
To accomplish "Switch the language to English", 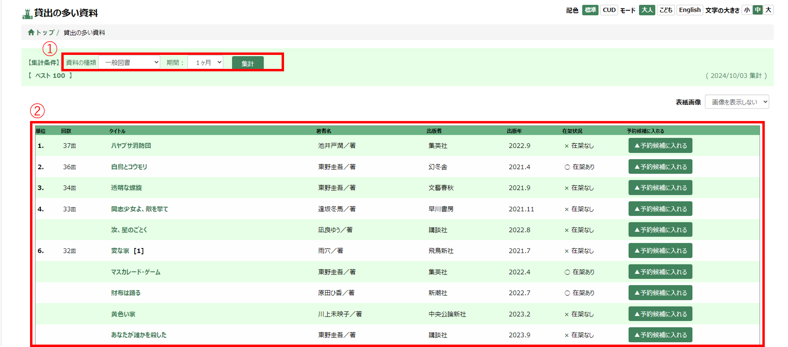I will [x=689, y=10].
